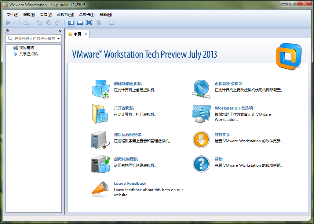
Task: Click the Send Ctrl+Alt+Del toolbar icon
Action: [26, 23]
